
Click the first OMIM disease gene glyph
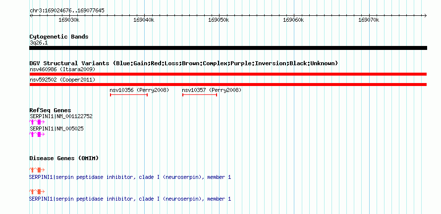37,170
